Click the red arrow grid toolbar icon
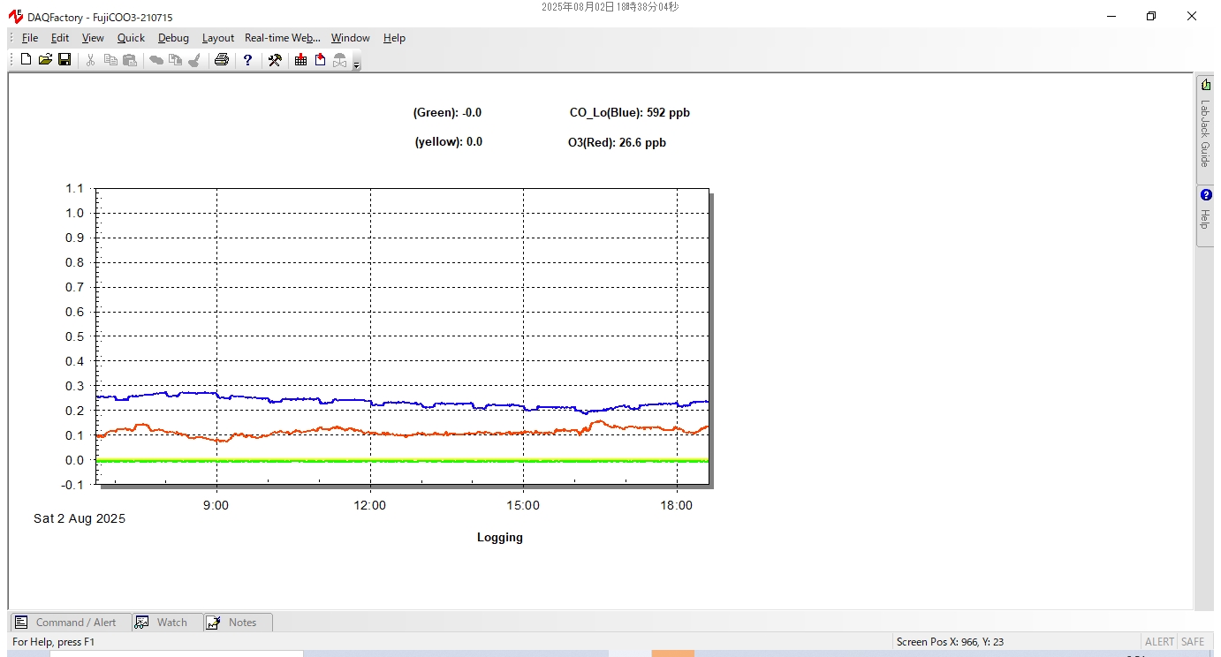This screenshot has height=657, width=1221. point(301,59)
